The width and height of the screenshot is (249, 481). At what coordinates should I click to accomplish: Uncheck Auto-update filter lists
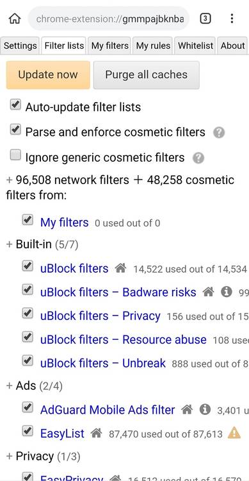point(15,105)
